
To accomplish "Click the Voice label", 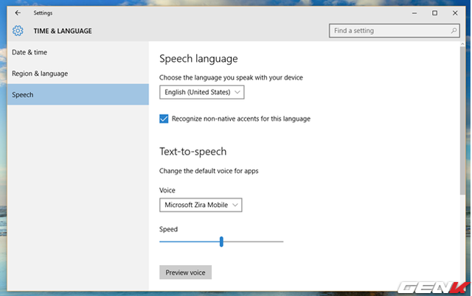I will coord(167,190).
